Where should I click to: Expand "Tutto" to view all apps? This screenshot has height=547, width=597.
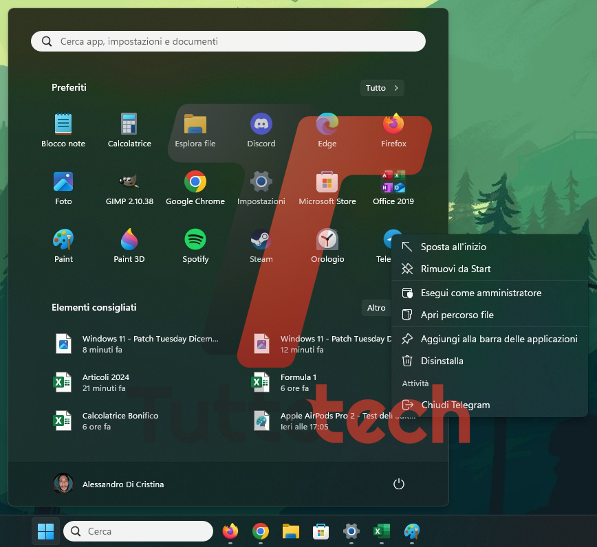point(382,88)
